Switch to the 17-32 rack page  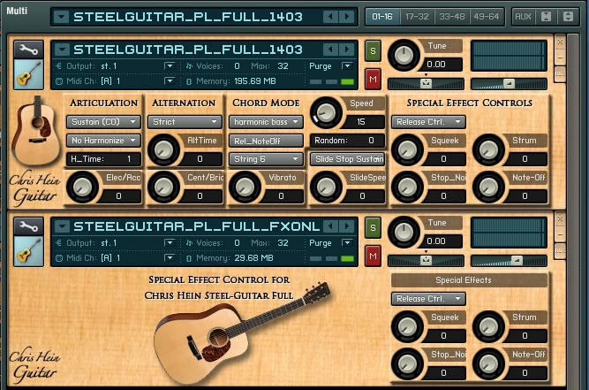[417, 17]
